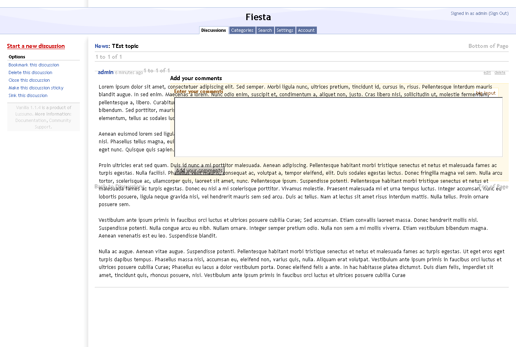Open the News category link
This screenshot has width=516, height=347.
tap(101, 46)
